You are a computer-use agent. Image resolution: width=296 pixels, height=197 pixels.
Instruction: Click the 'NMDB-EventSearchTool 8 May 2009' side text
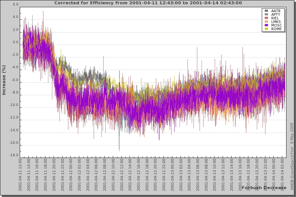click(292, 157)
